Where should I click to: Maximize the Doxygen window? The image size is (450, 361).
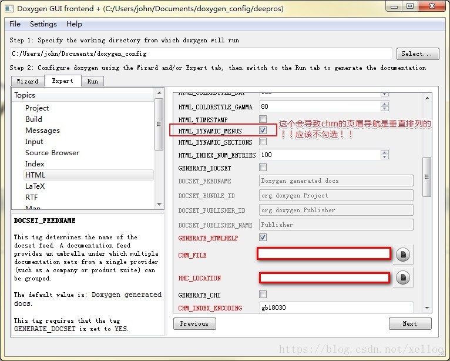coord(410,6)
